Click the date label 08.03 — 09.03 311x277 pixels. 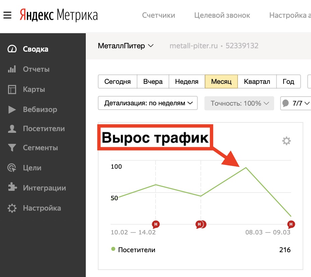(x=268, y=232)
